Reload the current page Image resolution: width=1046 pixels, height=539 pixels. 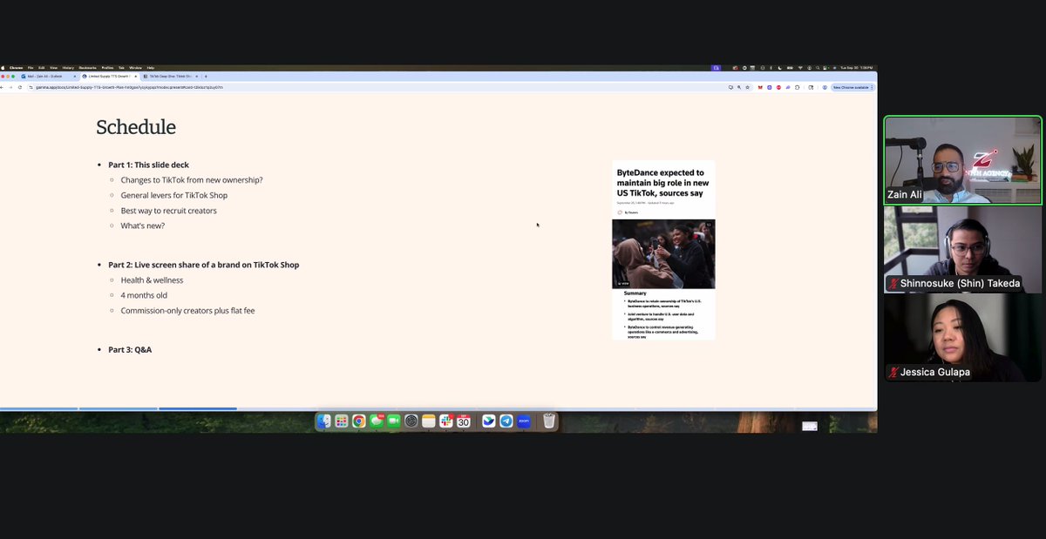(x=20, y=87)
